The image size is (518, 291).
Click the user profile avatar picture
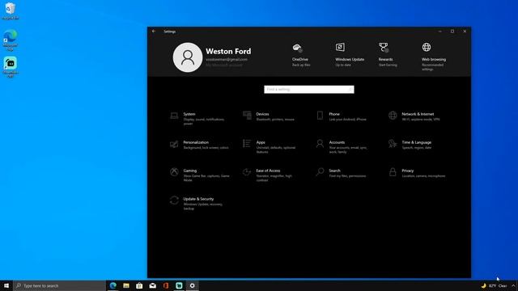click(x=188, y=57)
